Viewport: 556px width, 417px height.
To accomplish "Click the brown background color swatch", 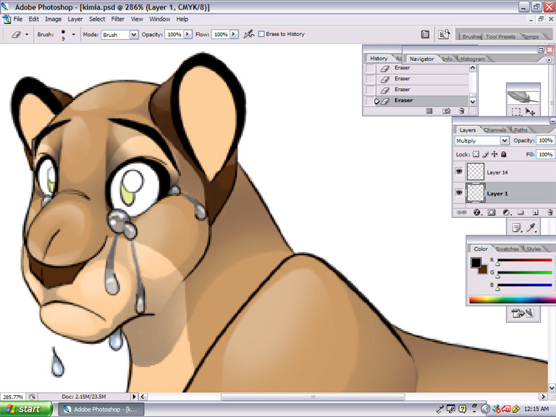I will 484,269.
